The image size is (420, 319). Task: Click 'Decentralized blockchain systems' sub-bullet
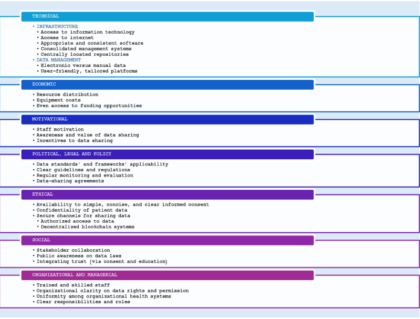88,227
